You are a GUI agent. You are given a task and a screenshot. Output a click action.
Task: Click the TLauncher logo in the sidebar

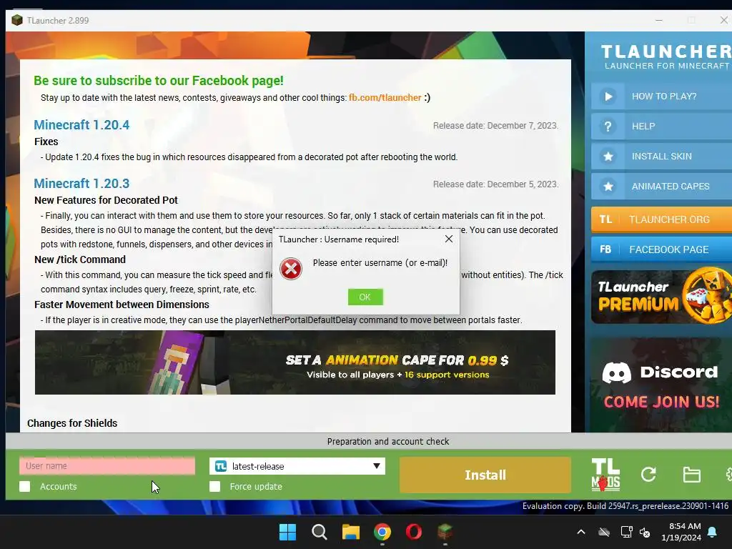666,56
